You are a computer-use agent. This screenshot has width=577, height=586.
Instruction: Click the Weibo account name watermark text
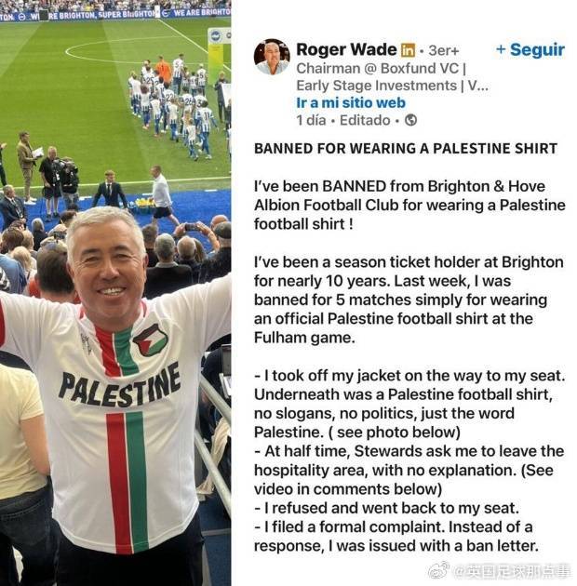click(512, 572)
